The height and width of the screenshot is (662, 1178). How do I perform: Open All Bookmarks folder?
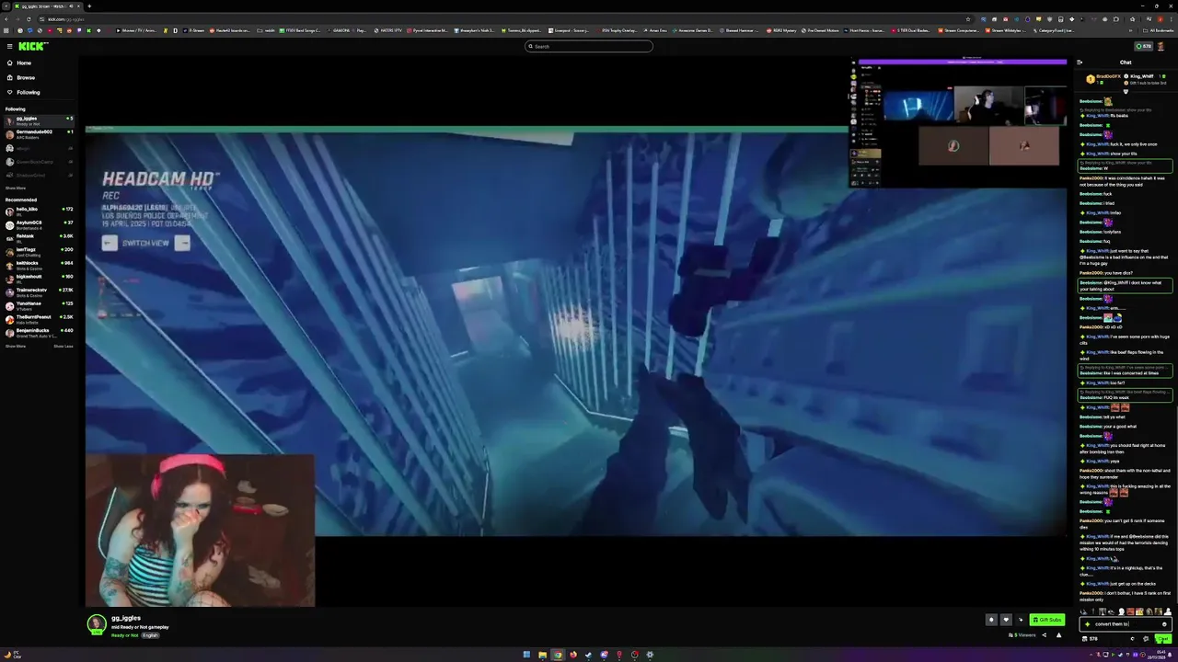point(1156,30)
